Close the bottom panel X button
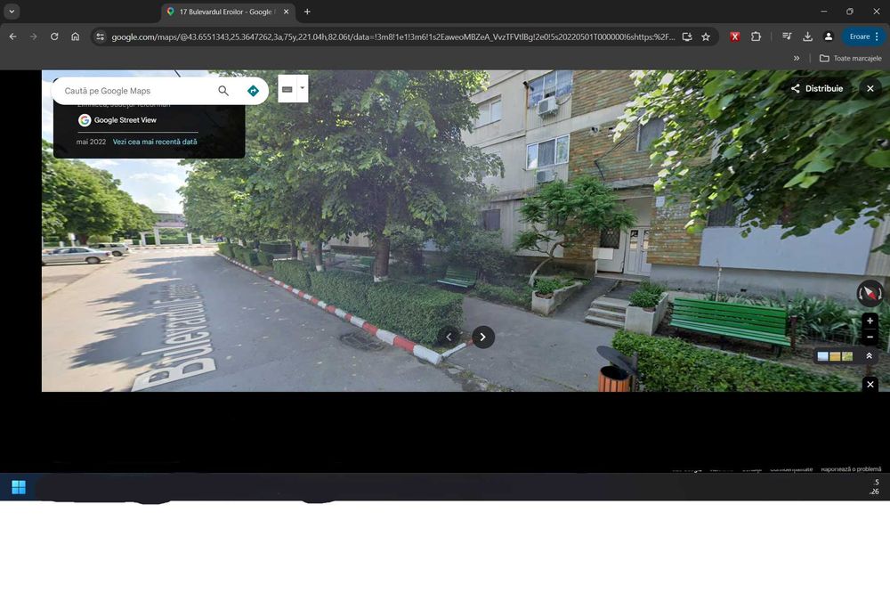The height and width of the screenshot is (602, 890). click(870, 385)
